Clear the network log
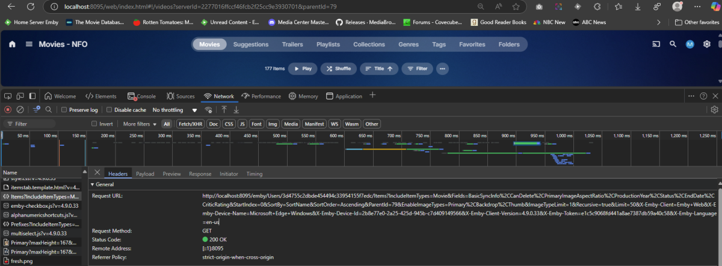The image size is (722, 266). click(20, 110)
